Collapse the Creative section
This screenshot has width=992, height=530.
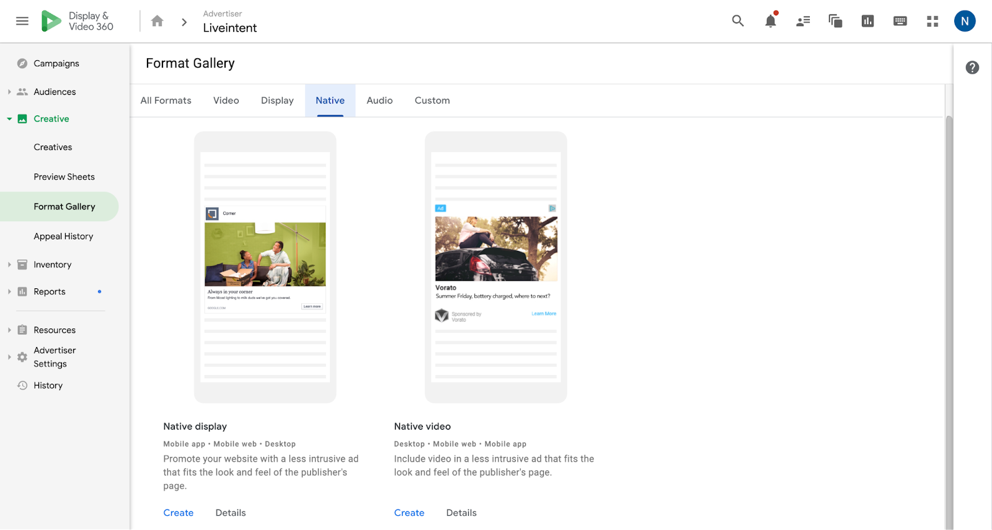(9, 119)
